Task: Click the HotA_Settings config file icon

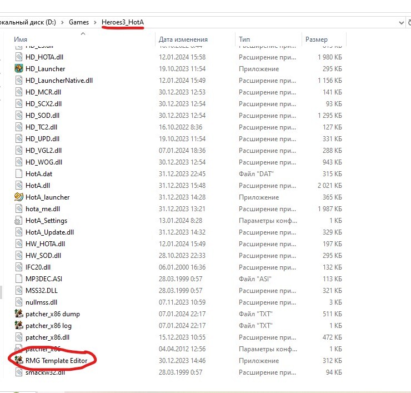Action: click(x=19, y=220)
